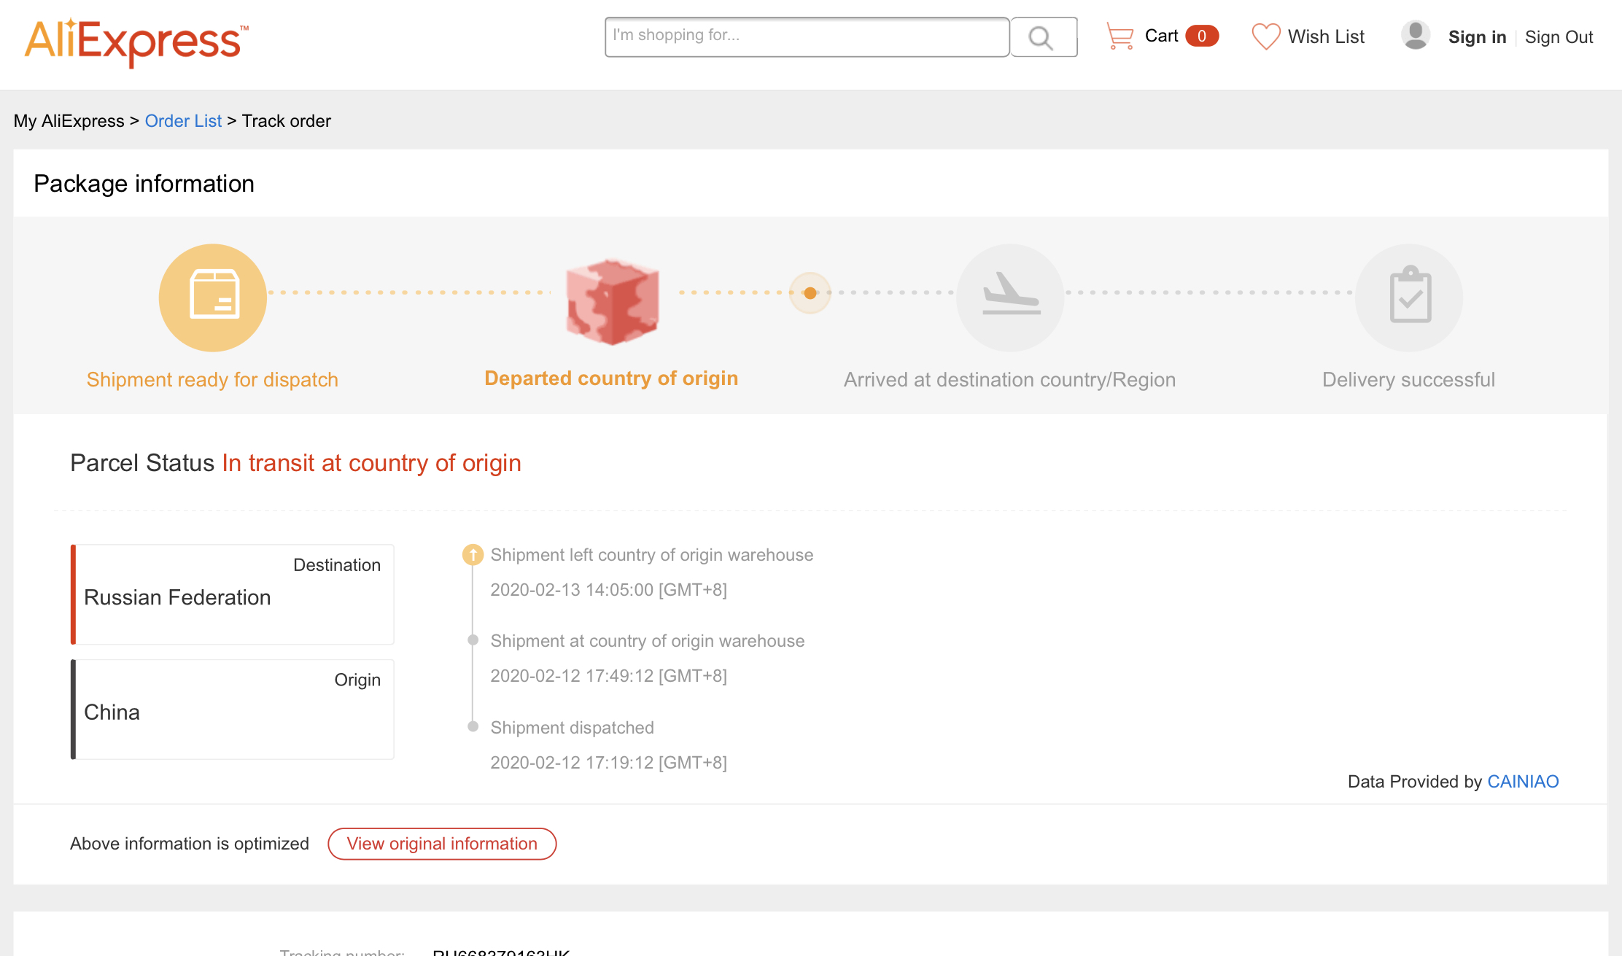Screen dimensions: 1622x956
Task: Select the Russian Federation destination card
Action: [x=233, y=594]
